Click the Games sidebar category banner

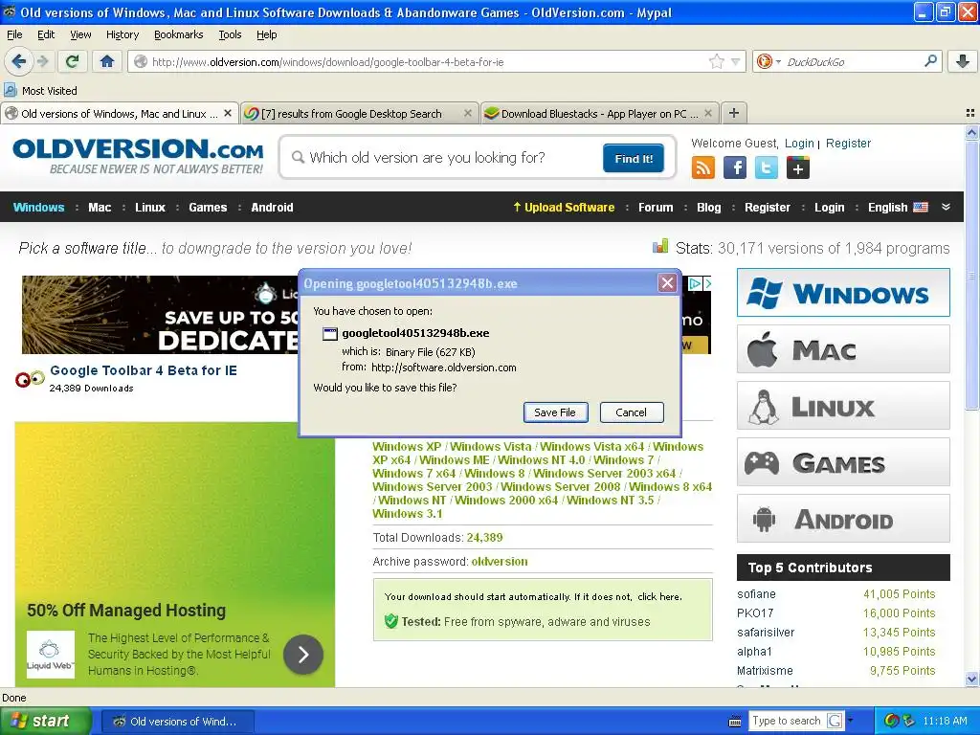coord(843,462)
